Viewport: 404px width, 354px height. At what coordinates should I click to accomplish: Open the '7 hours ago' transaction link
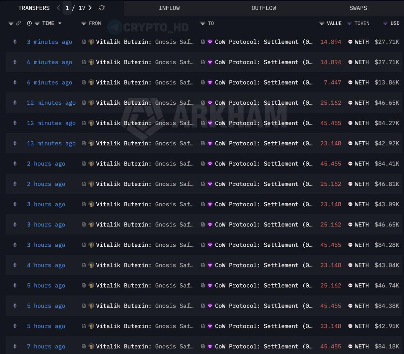tap(46, 346)
